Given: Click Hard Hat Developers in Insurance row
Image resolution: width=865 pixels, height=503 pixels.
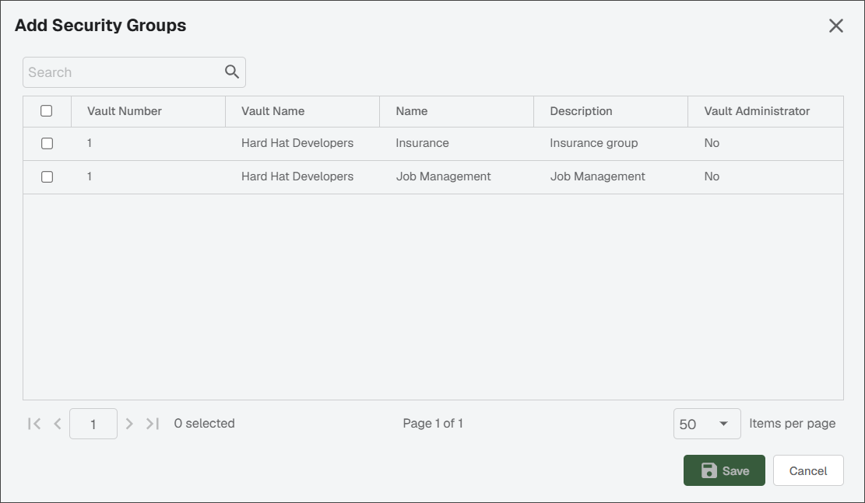Looking at the screenshot, I should coord(297,143).
